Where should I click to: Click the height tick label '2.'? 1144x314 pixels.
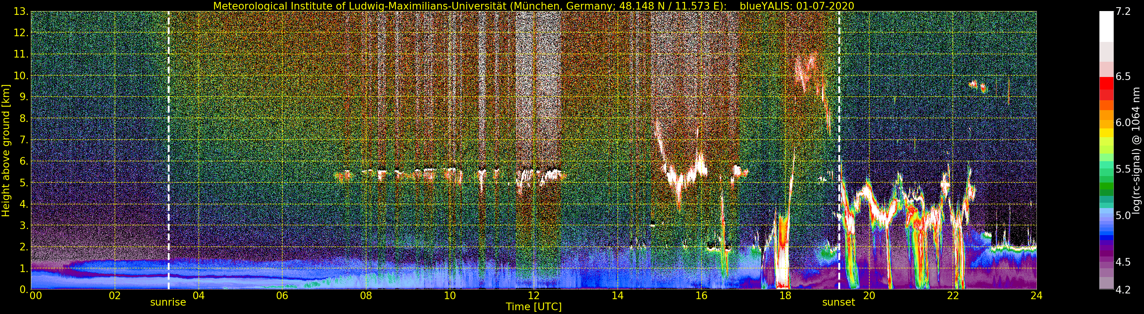point(24,247)
